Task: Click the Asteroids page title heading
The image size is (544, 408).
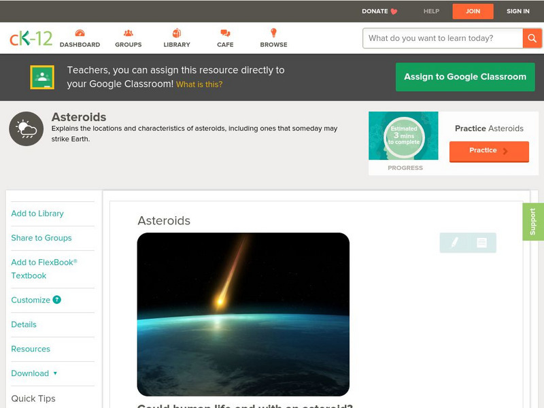Action: [79, 117]
